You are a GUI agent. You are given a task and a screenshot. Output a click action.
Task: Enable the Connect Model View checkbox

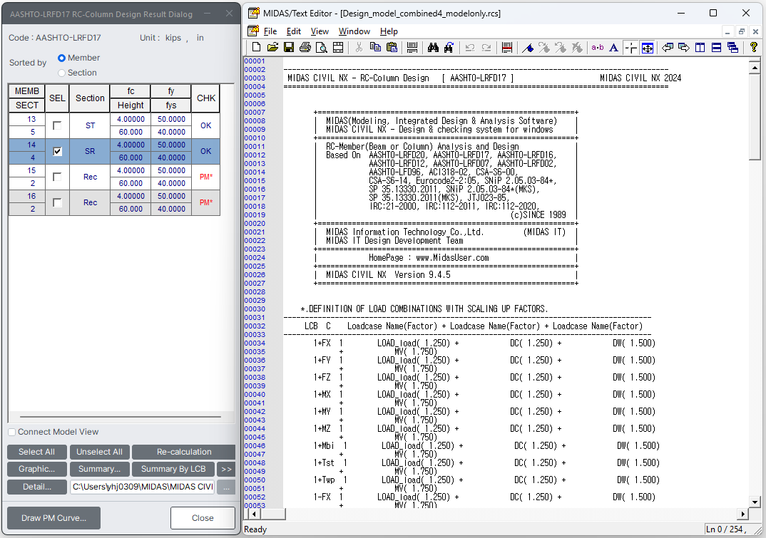click(x=12, y=432)
